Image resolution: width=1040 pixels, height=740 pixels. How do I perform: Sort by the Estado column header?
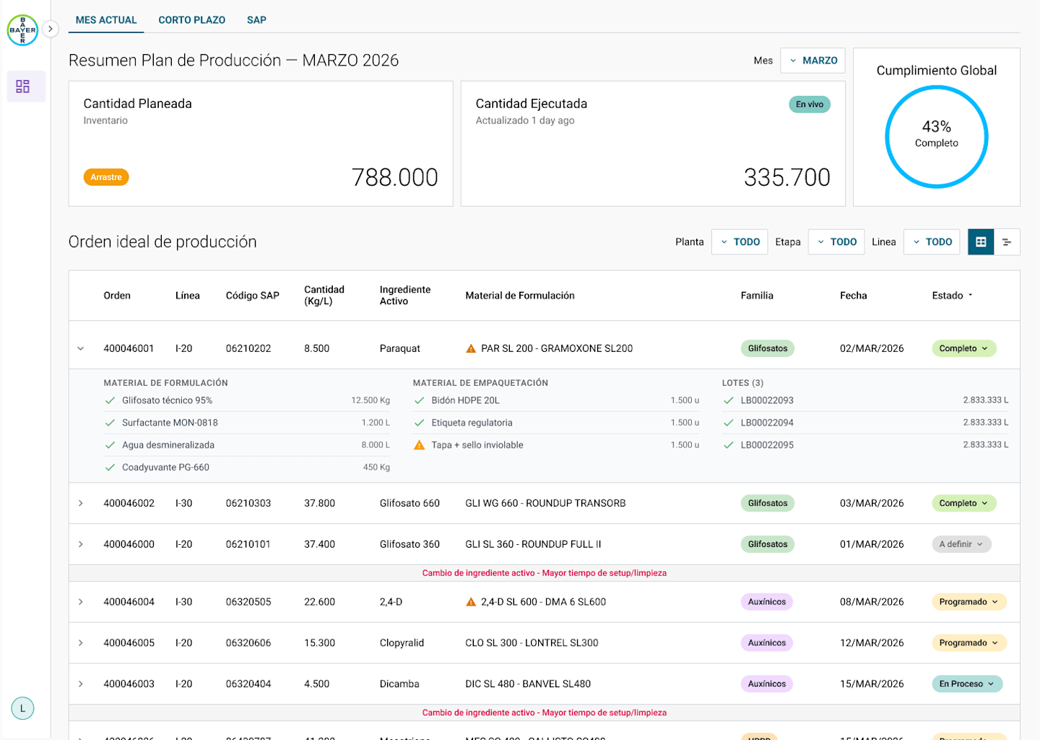952,296
